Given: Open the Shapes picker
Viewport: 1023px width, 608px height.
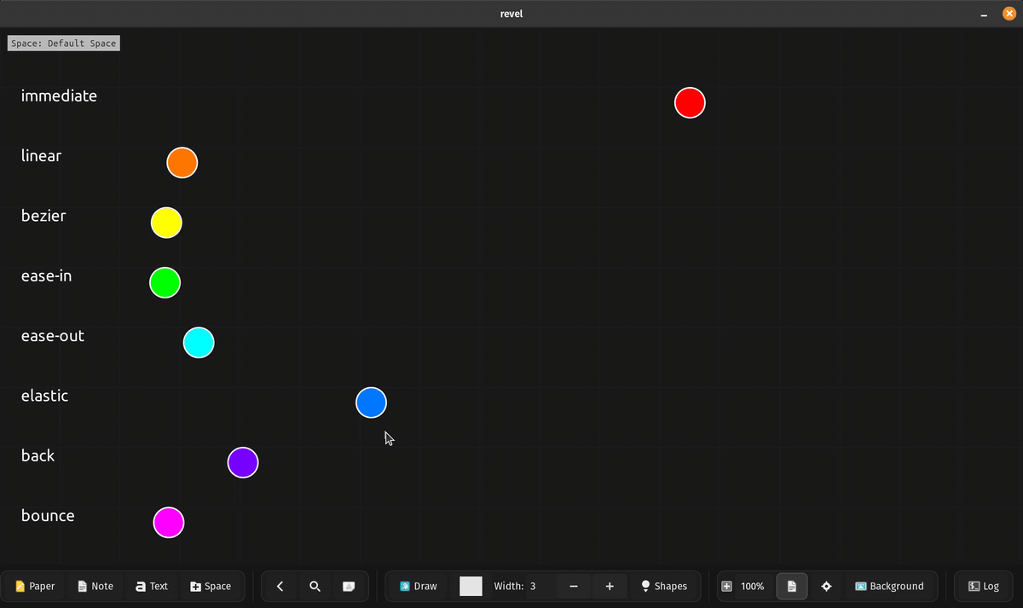Looking at the screenshot, I should [x=663, y=586].
